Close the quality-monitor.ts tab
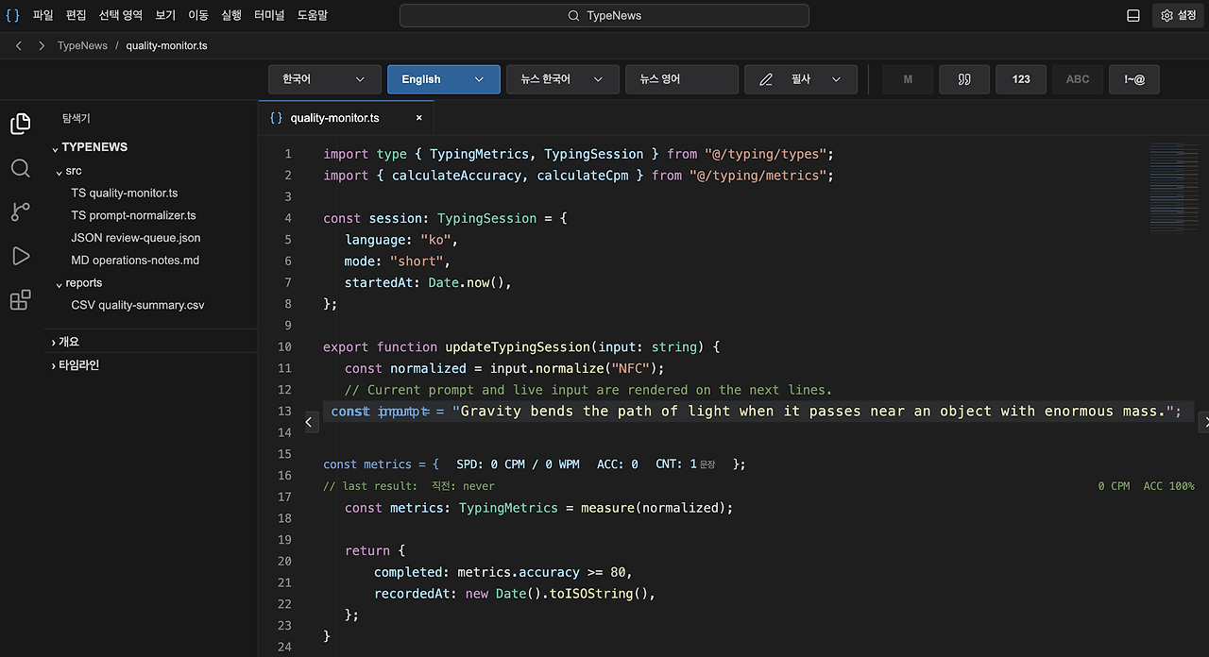Screen dimensions: 1209x657 coord(418,118)
